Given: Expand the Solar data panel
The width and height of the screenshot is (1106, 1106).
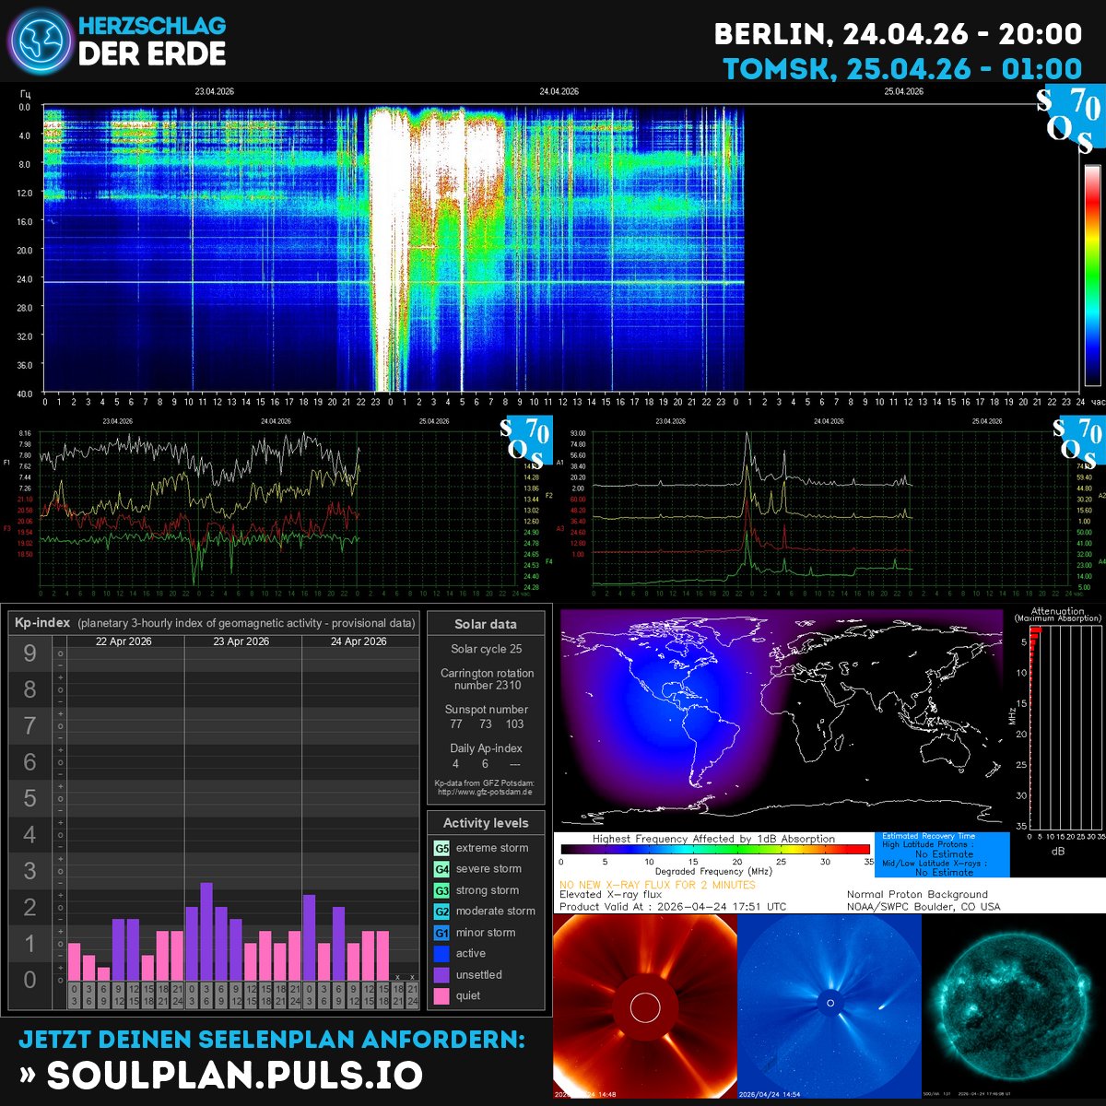Looking at the screenshot, I should 486,624.
